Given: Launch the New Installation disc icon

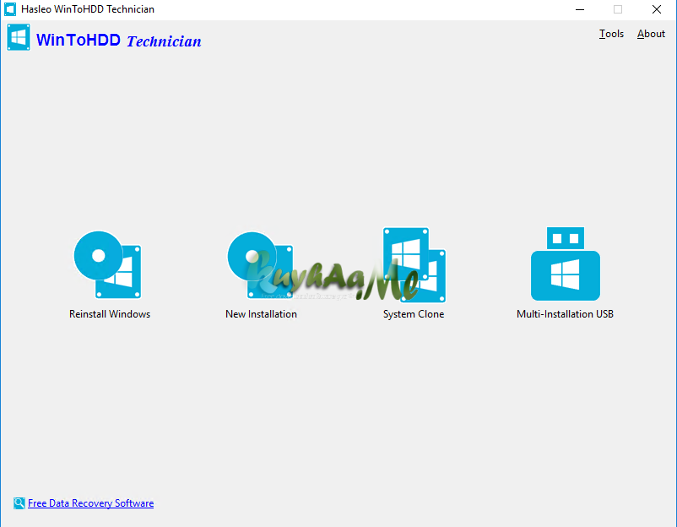Looking at the screenshot, I should (260, 265).
